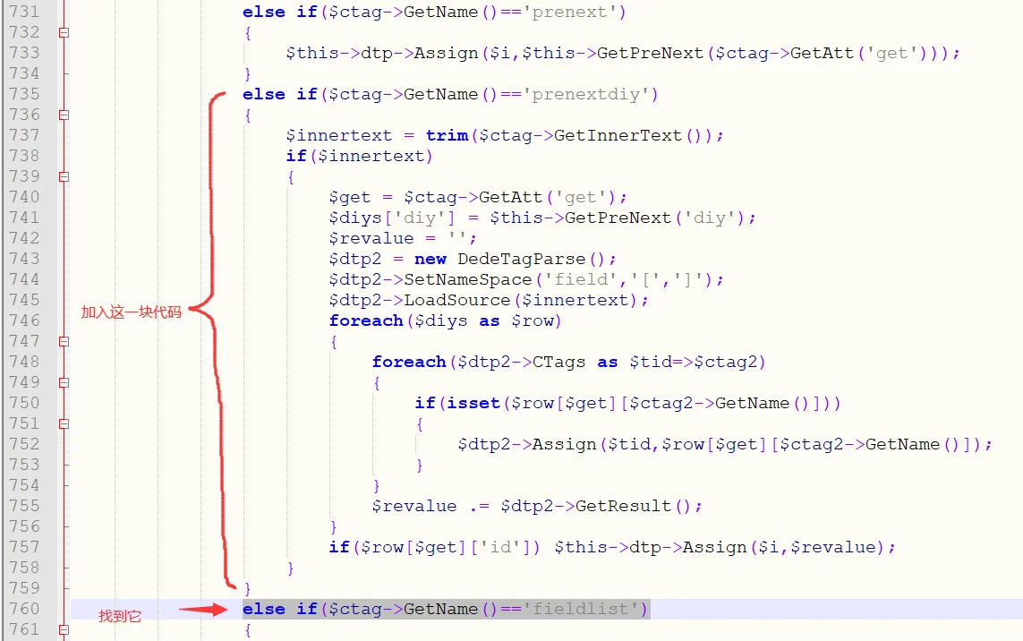Collapse the foreach CTags fold at line 749

tap(64, 382)
